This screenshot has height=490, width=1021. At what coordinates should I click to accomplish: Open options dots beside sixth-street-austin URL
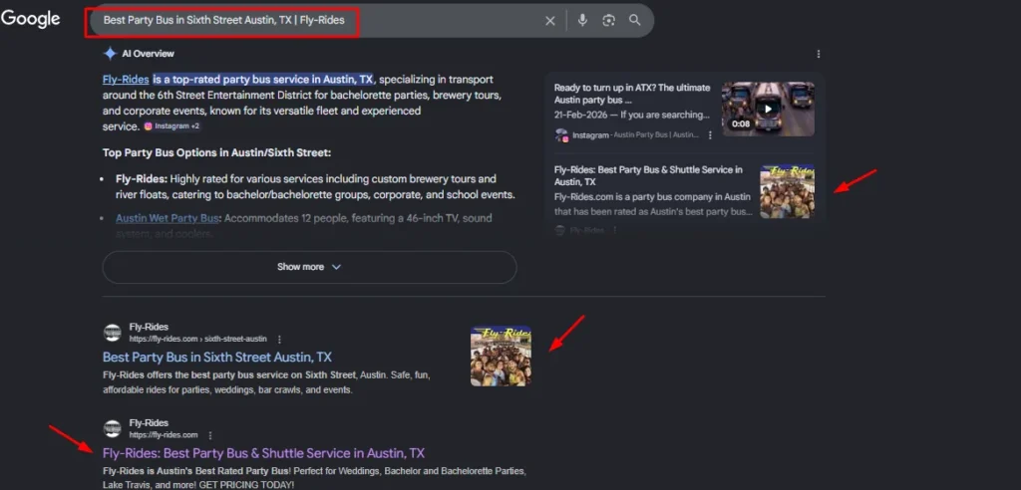pyautogui.click(x=279, y=339)
